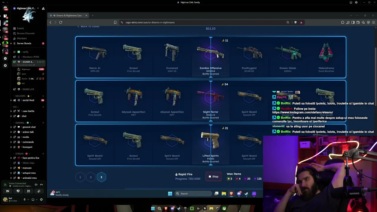Image resolution: width=377 pixels, height=212 pixels.
Task: Open the Events menu item
Action: click(x=28, y=28)
